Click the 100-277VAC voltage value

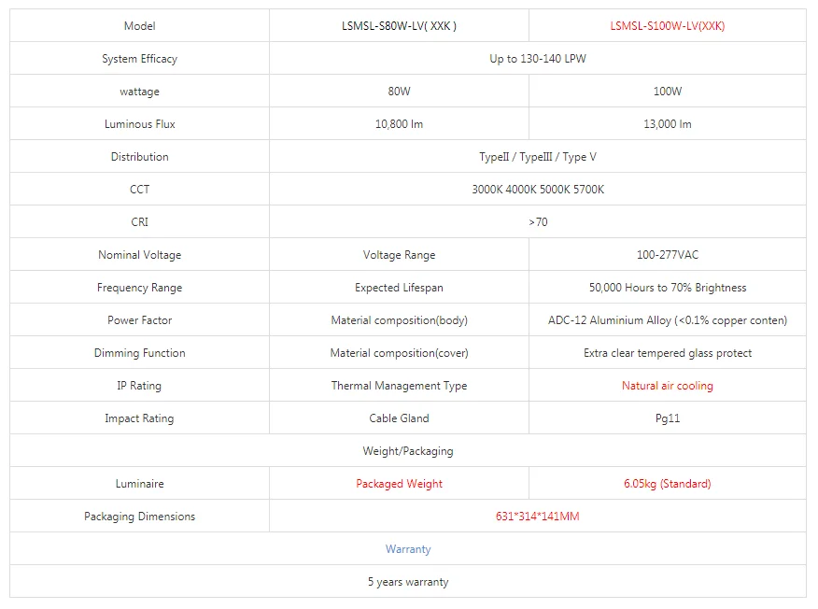[667, 255]
